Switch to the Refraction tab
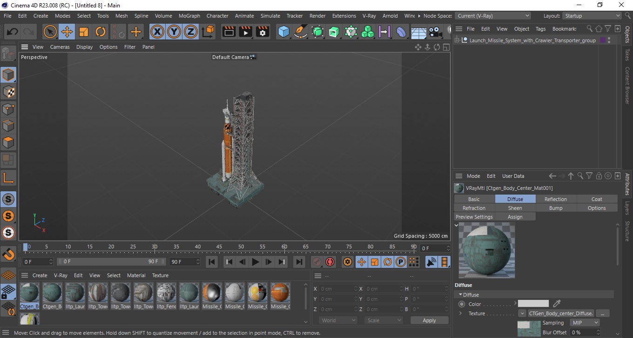633x338 pixels. click(x=474, y=208)
